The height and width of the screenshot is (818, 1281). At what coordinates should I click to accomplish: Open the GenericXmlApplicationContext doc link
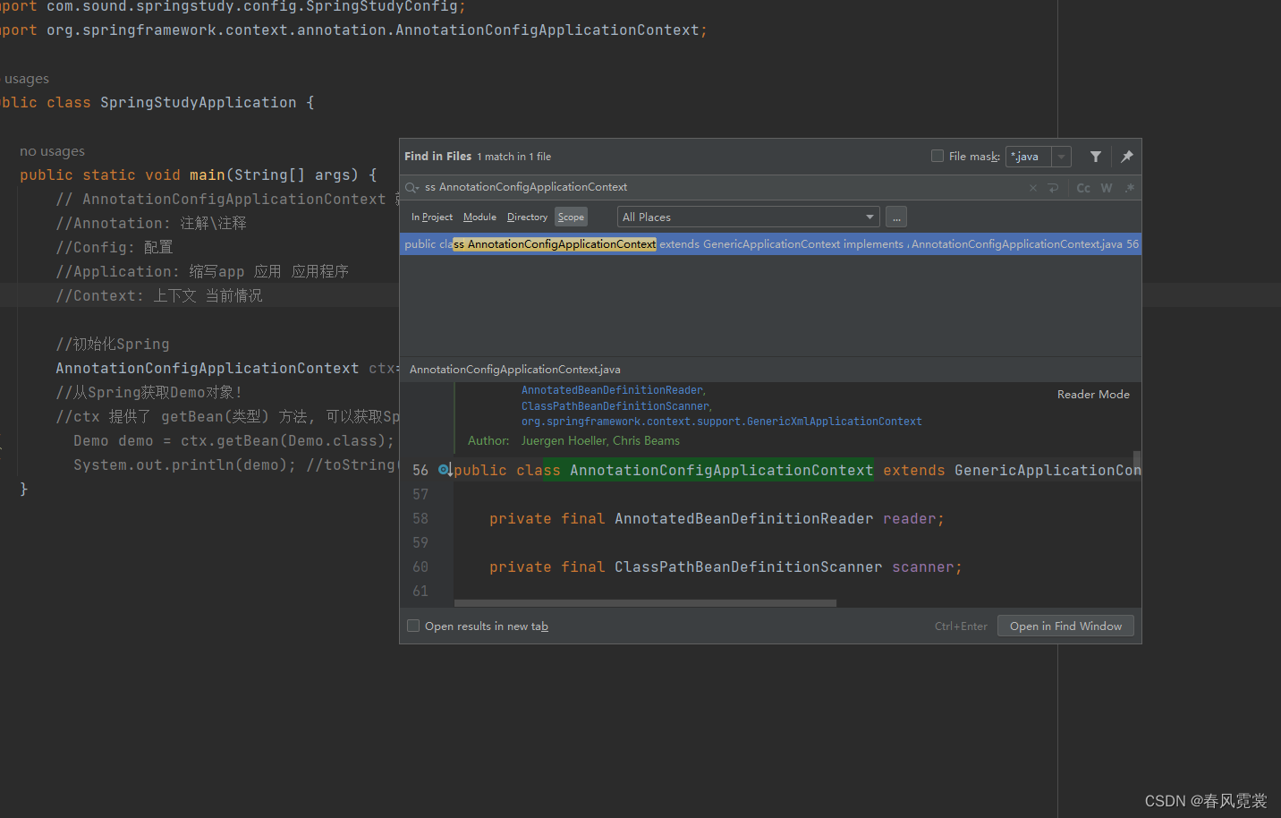point(722,422)
